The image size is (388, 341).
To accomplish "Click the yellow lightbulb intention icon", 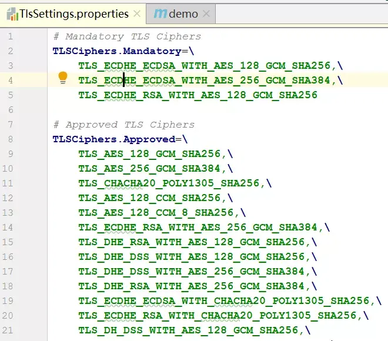I will tap(62, 78).
